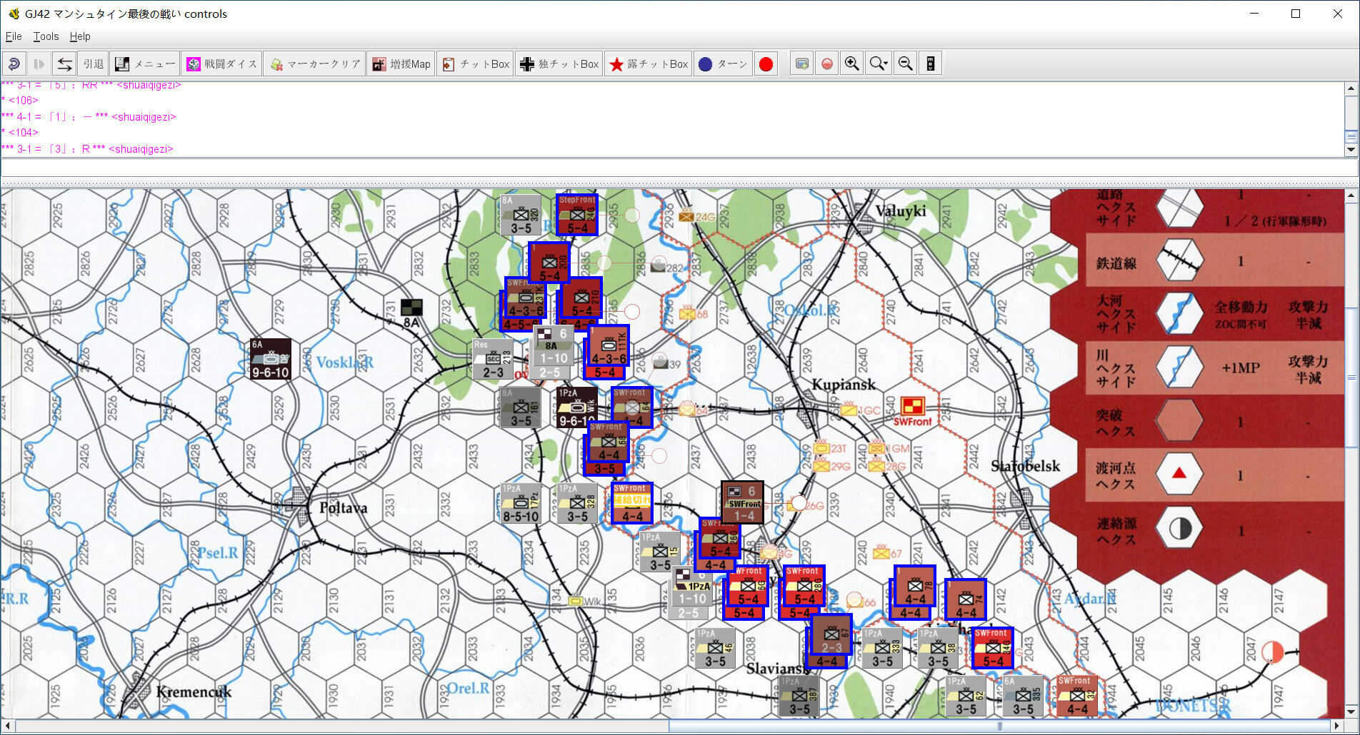1360x735 pixels.
Task: Click the step forward logfile icon
Action: pyautogui.click(x=39, y=64)
